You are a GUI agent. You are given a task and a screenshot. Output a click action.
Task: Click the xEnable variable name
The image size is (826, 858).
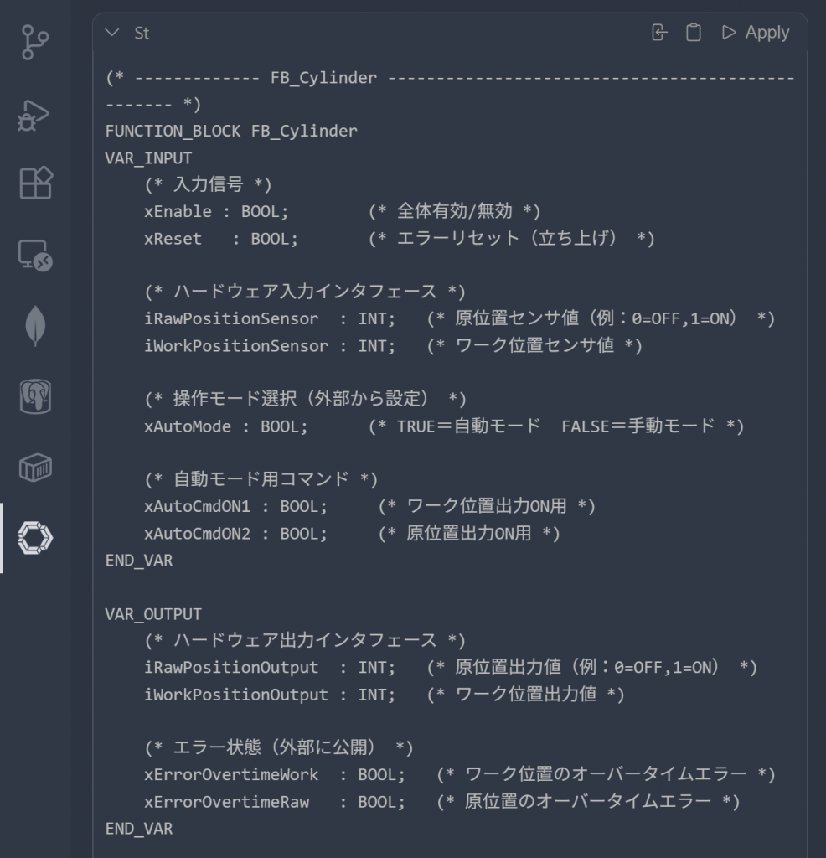tap(178, 211)
